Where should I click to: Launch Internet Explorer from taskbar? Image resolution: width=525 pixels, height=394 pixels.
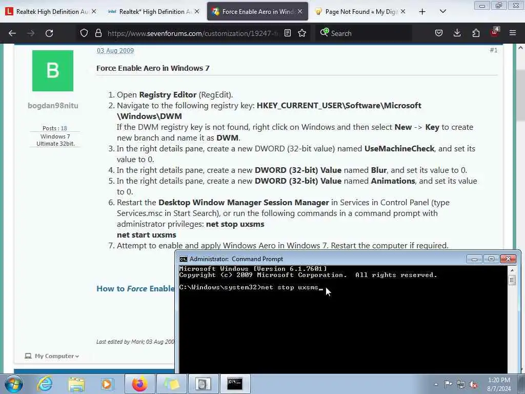click(x=45, y=384)
